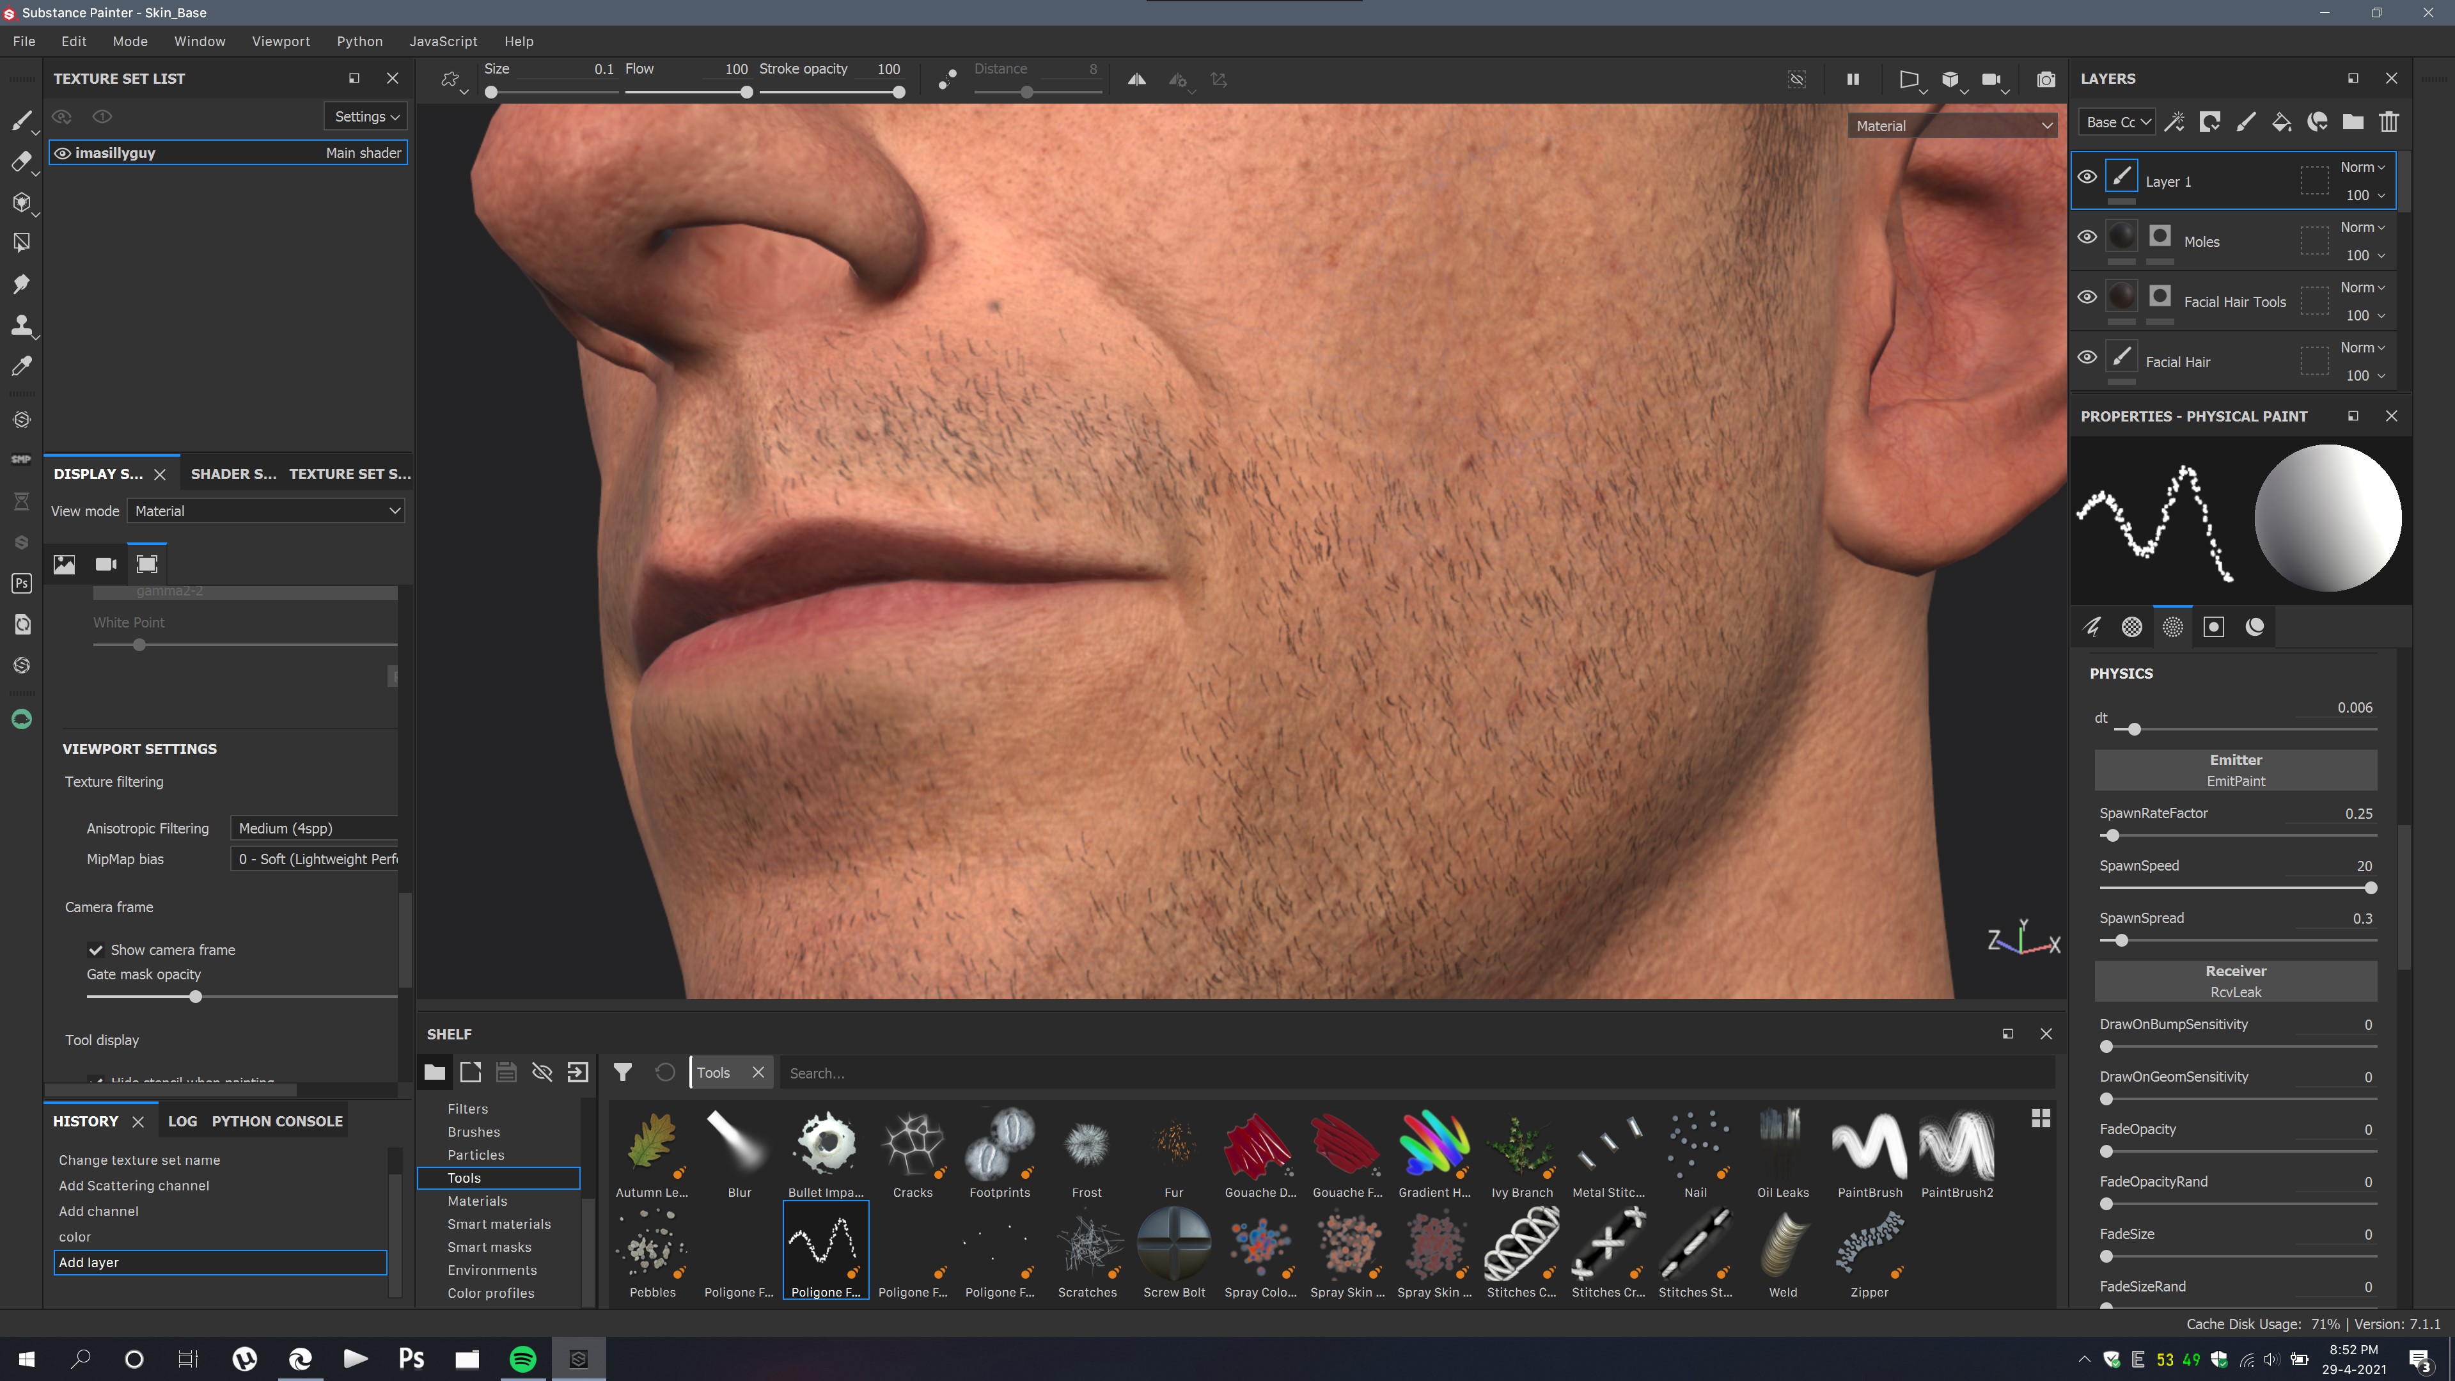Image resolution: width=2455 pixels, height=1381 pixels.
Task: Change Anisotropic Filtering from Medium (4spp)
Action: click(315, 827)
